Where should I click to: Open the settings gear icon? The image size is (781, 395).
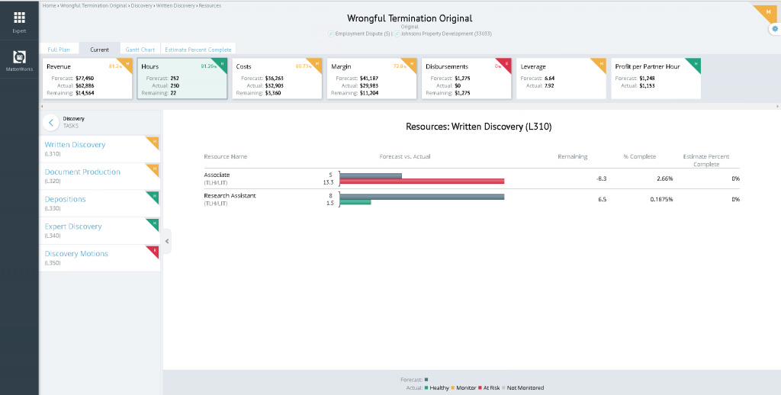[x=775, y=28]
